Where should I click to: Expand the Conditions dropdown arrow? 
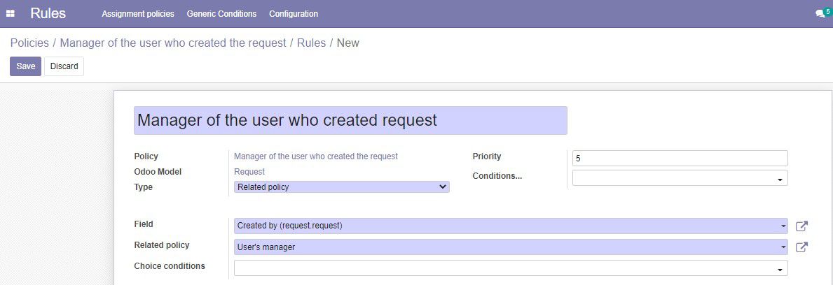[x=780, y=180]
